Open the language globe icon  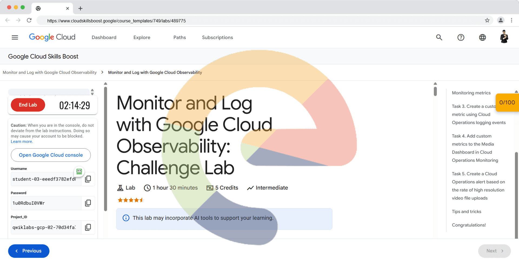(x=482, y=37)
